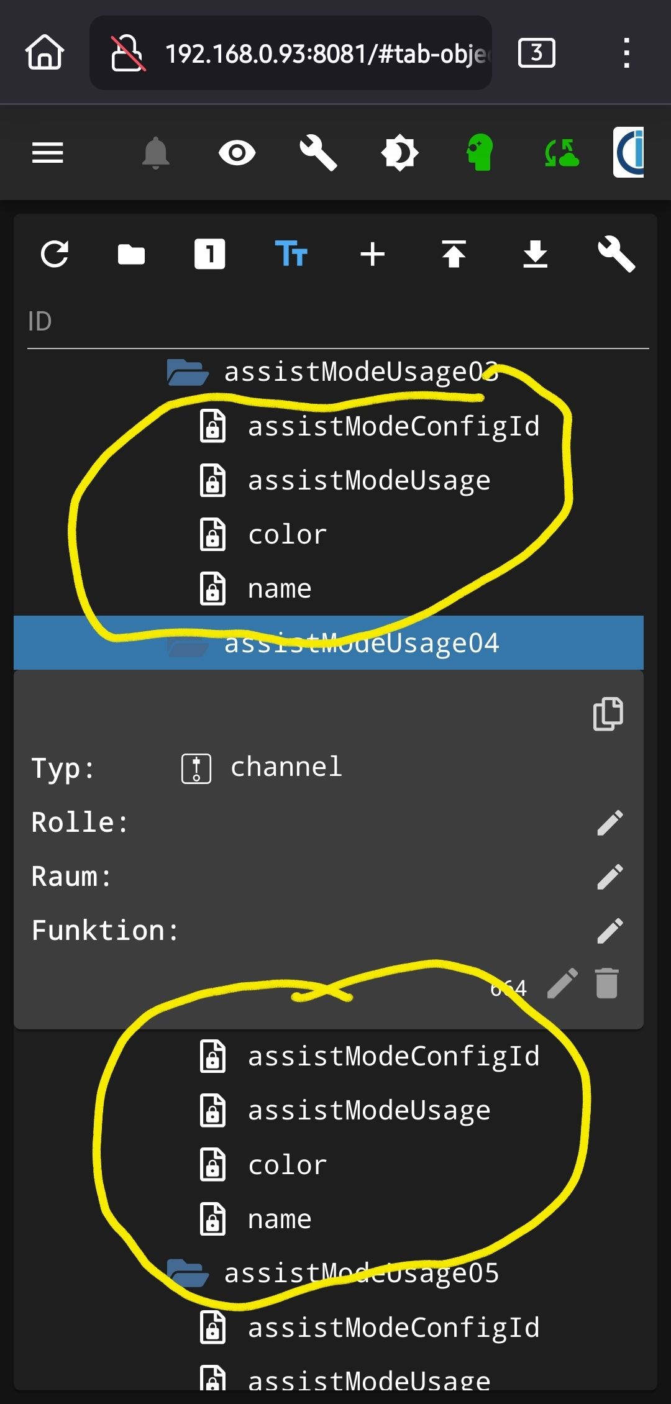Screen dimensions: 671x1404
Task: Copy the object ID with copy icon
Action: (608, 714)
